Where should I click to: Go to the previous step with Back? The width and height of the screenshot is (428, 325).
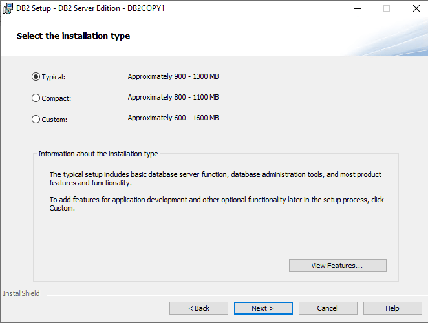(198, 308)
